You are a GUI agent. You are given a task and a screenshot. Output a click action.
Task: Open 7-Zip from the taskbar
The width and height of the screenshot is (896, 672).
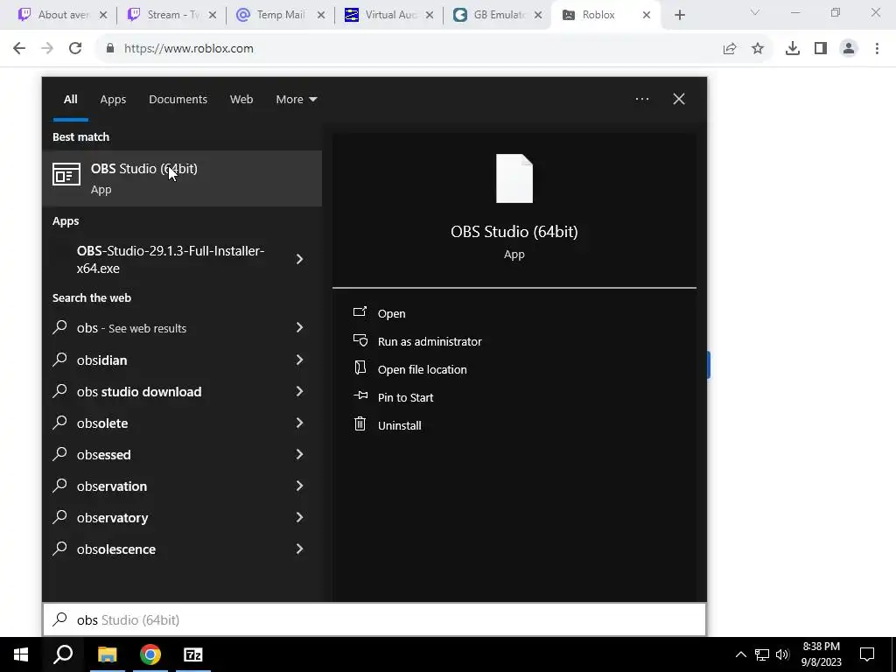[193, 654]
